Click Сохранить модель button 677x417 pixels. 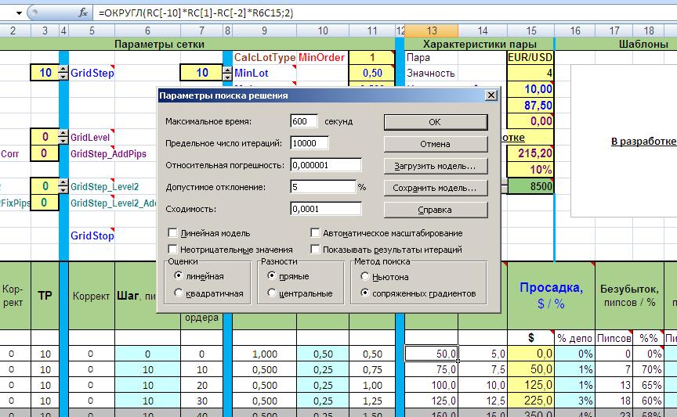pyautogui.click(x=436, y=188)
